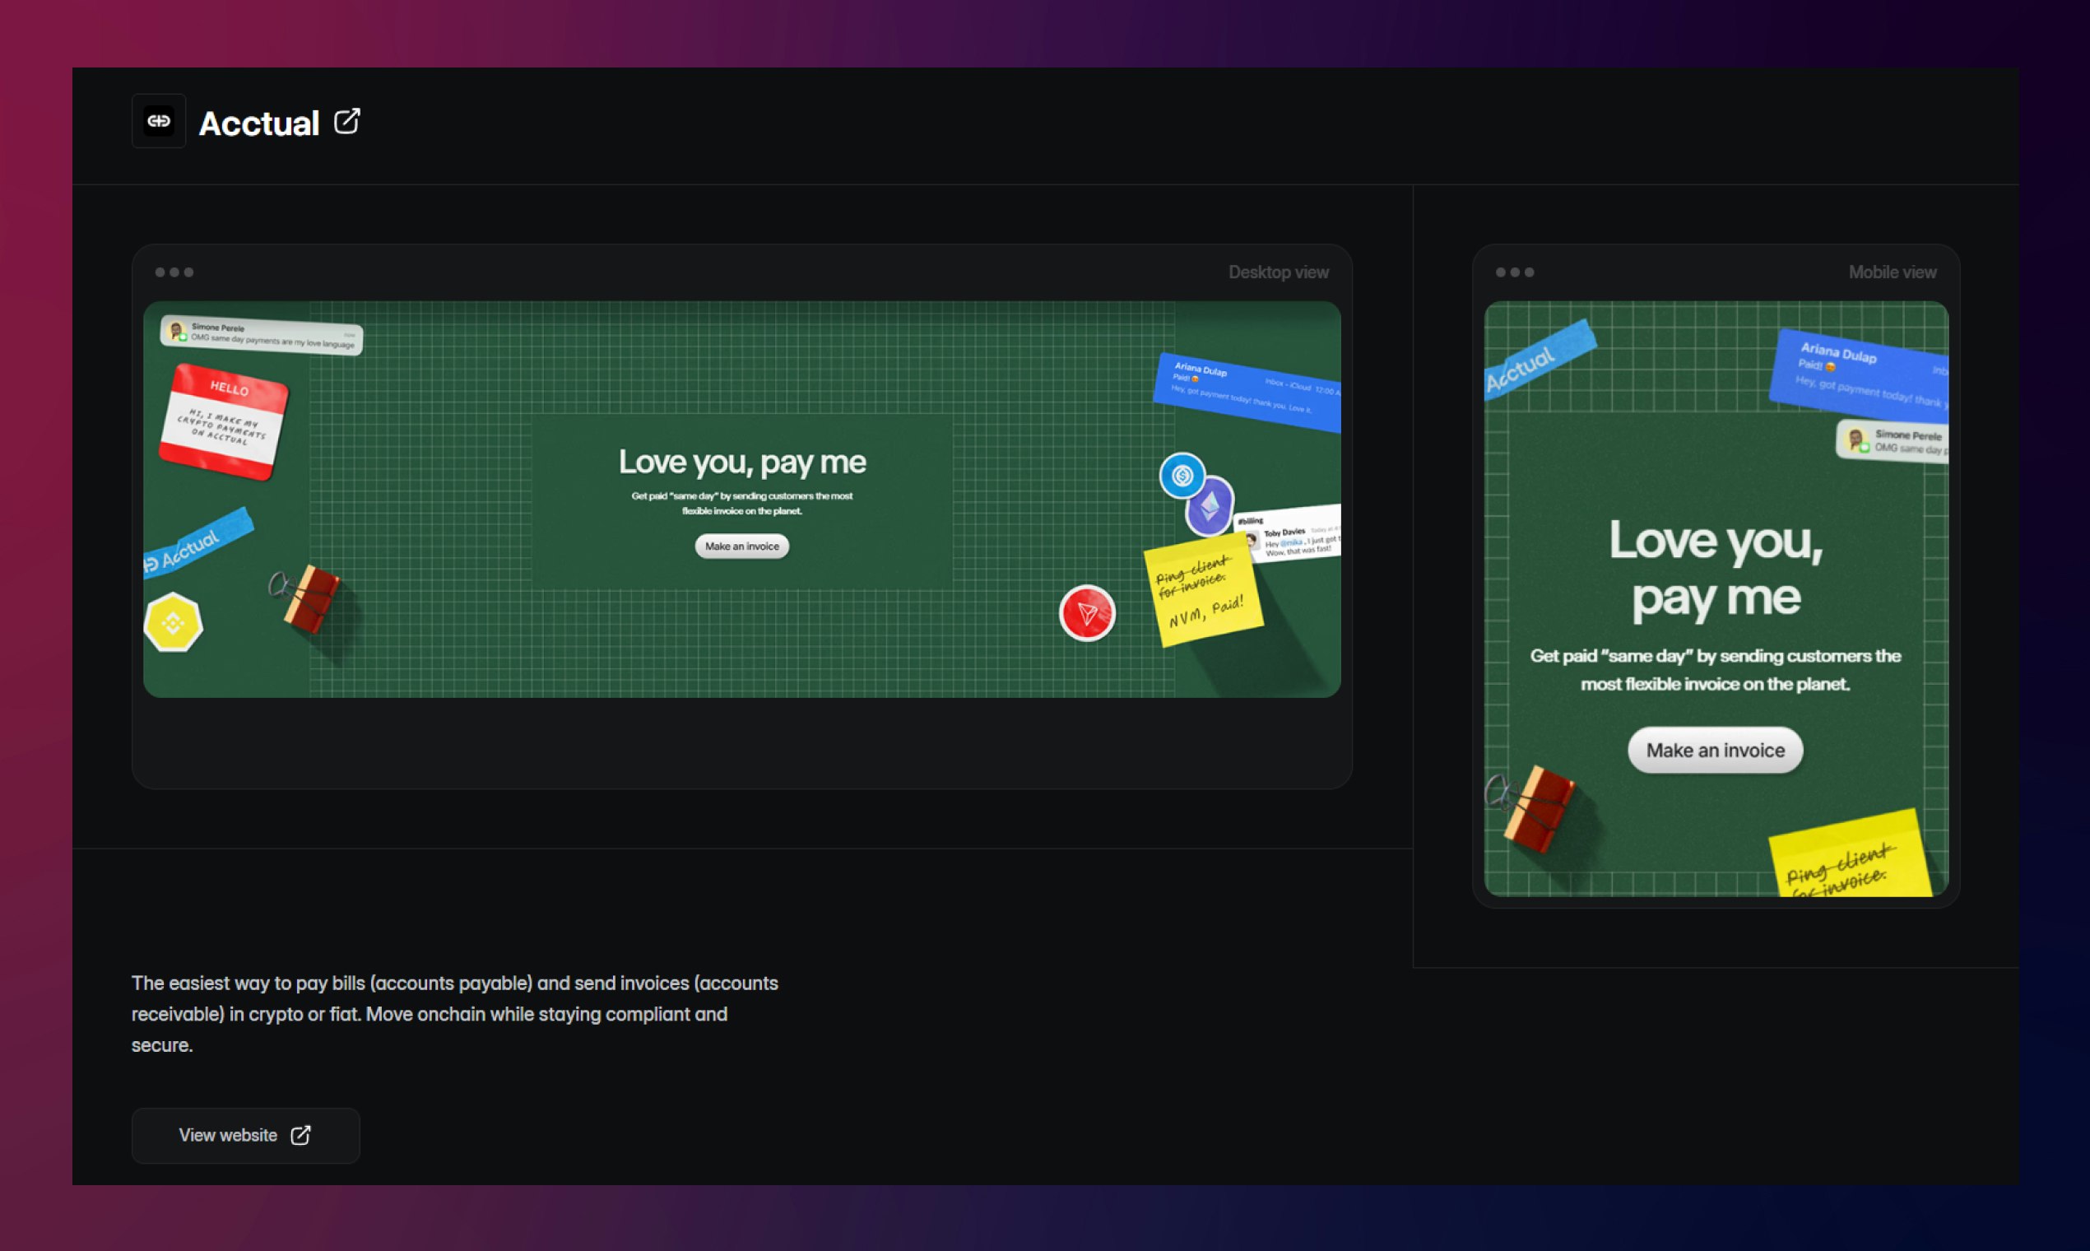Click the purple Ethereum coin icon
Viewport: 2090px width, 1251px height.
[1210, 507]
